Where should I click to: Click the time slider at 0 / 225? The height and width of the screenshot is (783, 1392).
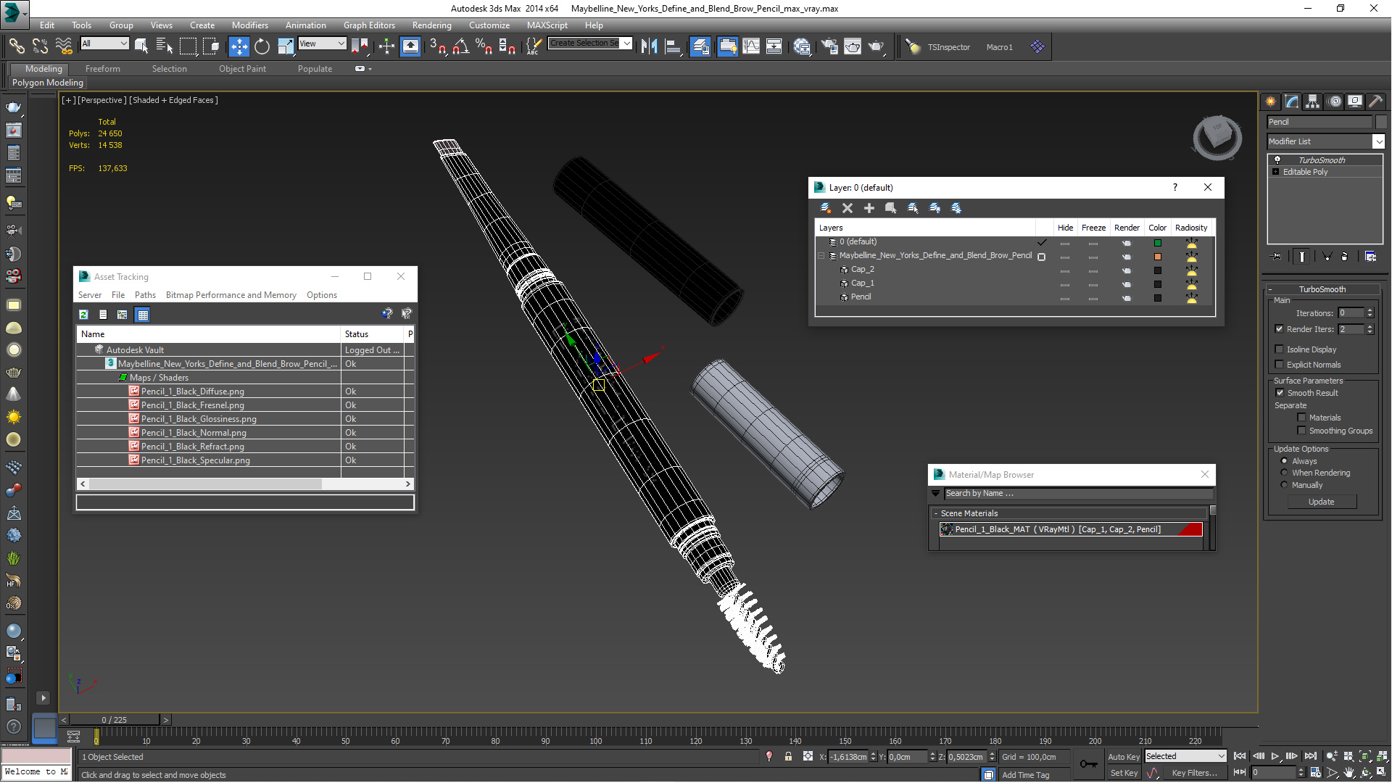click(114, 720)
